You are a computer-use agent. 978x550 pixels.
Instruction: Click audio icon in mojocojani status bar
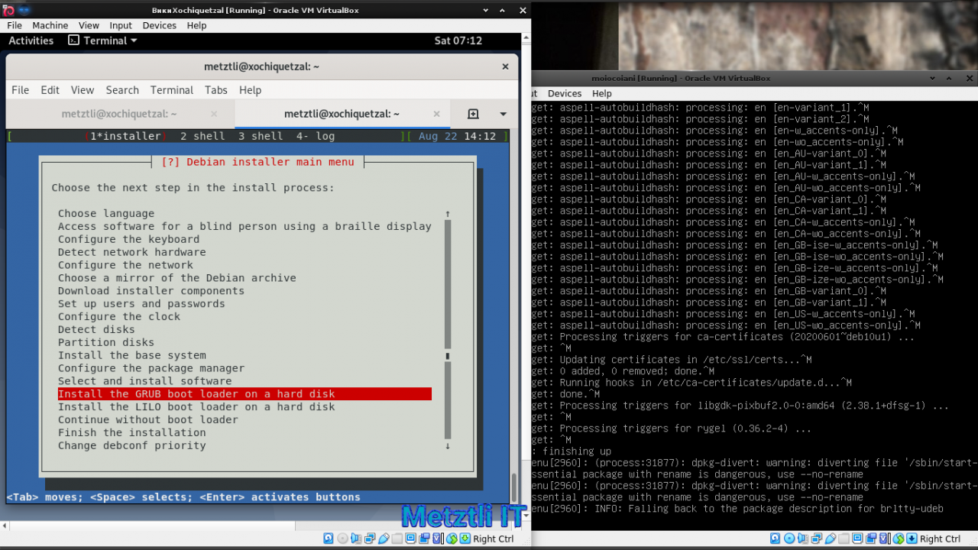coord(803,539)
